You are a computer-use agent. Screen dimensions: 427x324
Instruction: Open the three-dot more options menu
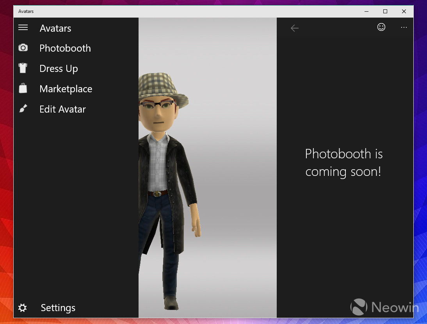(x=404, y=27)
